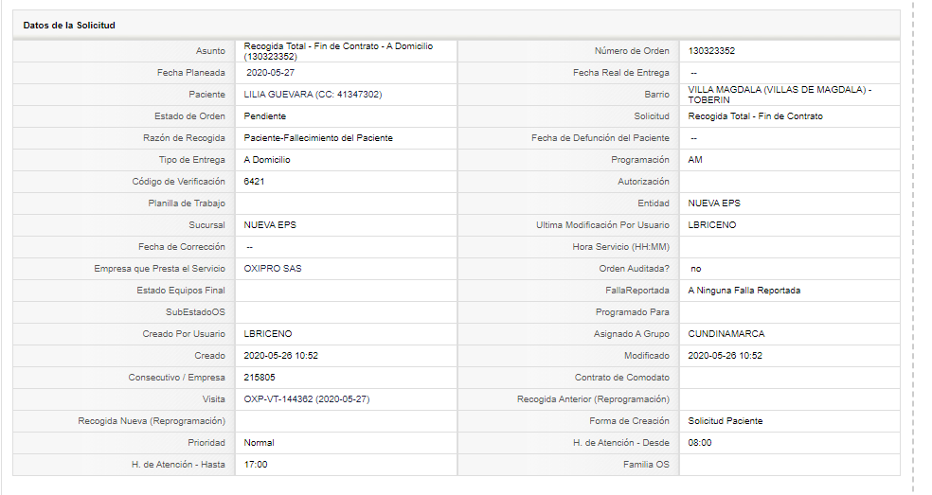Click assigned group CUNDINAMARCA
This screenshot has height=495, width=932.
[x=726, y=334]
